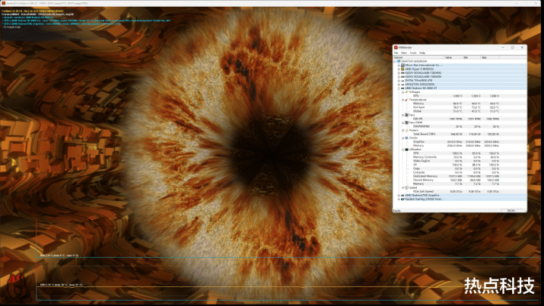Open the View menu in HWMonitor
Image resolution: width=544 pixels, height=306 pixels.
pyautogui.click(x=404, y=53)
